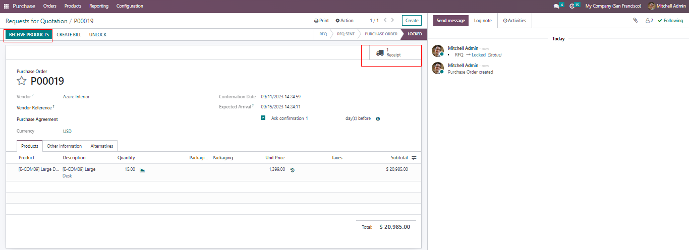Click the Confirmation Date 09/11/2023 14:24:59
Screen dimensions: 689x250
pyautogui.click(x=281, y=96)
